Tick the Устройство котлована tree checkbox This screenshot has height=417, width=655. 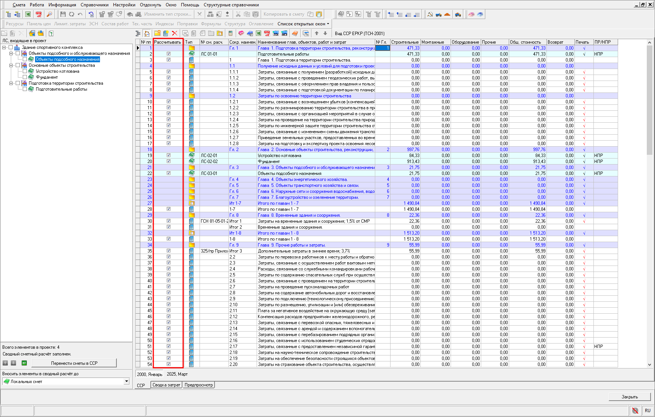pos(25,71)
